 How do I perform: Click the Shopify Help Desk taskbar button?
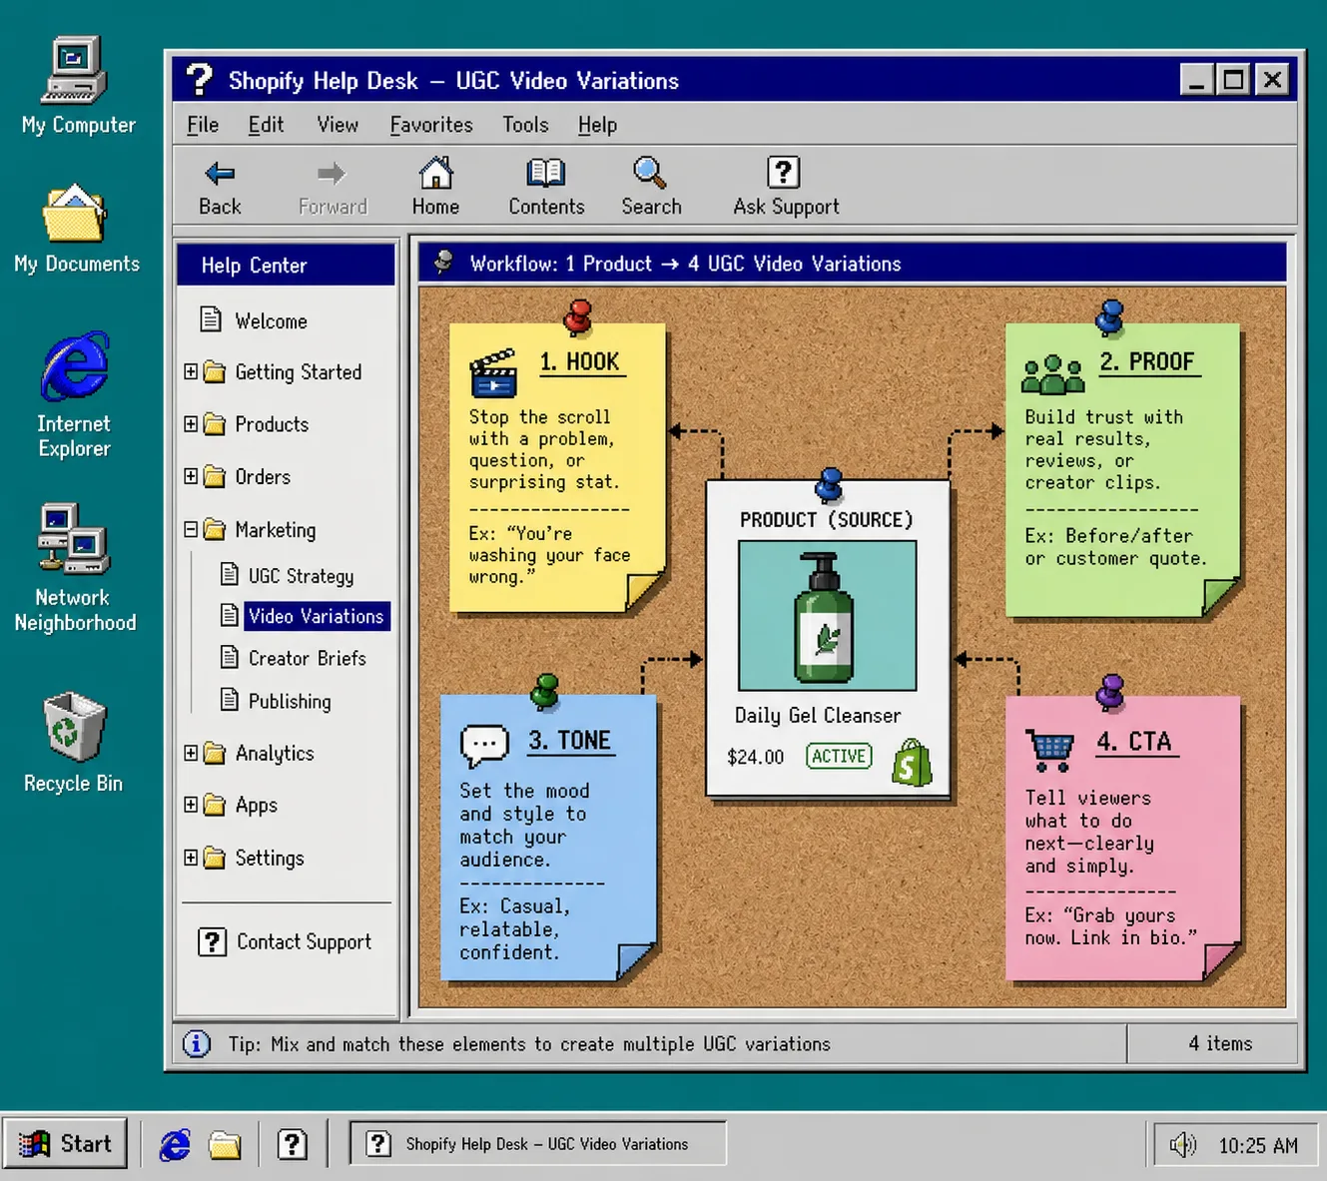(537, 1143)
